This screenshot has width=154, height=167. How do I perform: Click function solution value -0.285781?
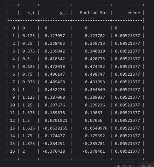(94, 144)
